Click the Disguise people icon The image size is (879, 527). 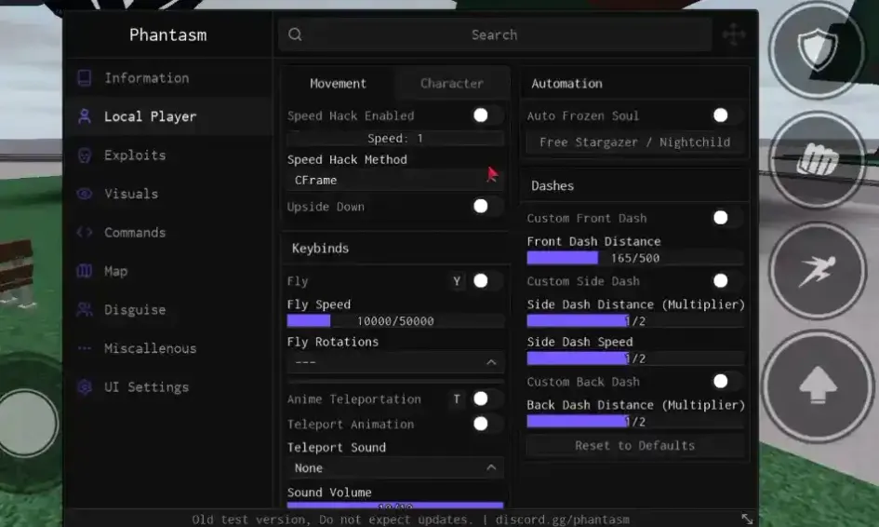pos(85,309)
